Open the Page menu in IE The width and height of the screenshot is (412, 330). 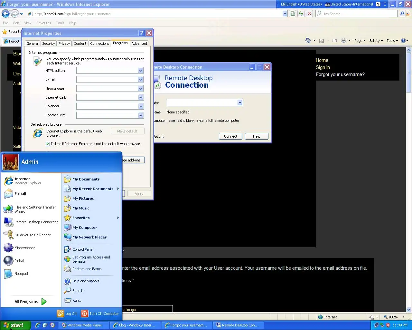[360, 41]
